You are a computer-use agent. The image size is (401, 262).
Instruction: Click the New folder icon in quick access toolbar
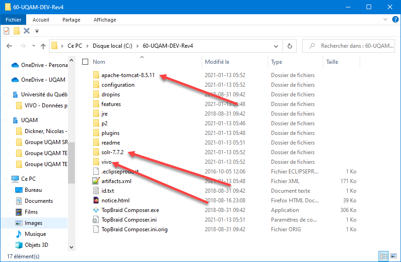(17, 31)
